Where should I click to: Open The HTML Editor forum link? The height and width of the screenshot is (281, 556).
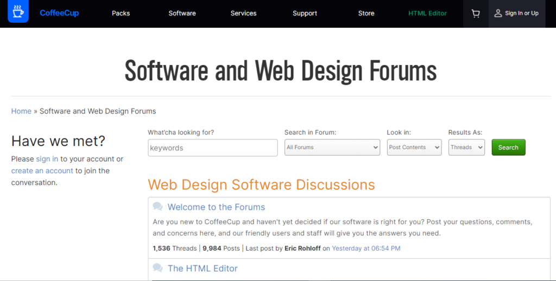point(203,268)
